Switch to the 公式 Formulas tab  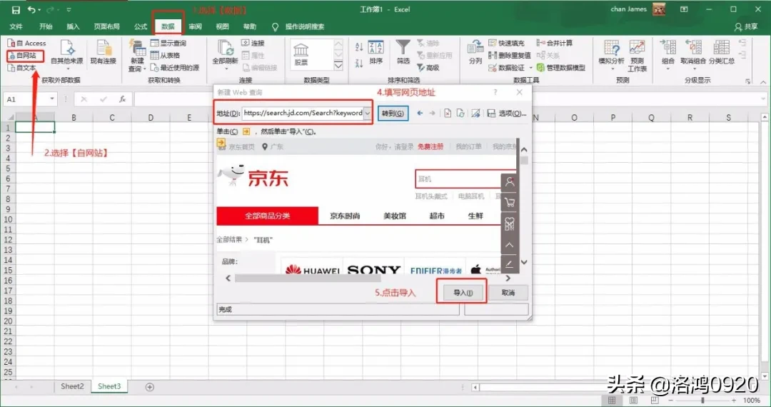point(141,26)
